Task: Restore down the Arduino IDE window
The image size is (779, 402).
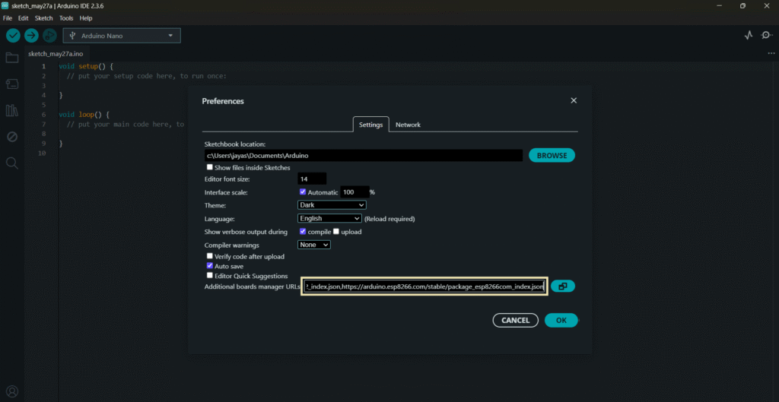Action: (742, 6)
